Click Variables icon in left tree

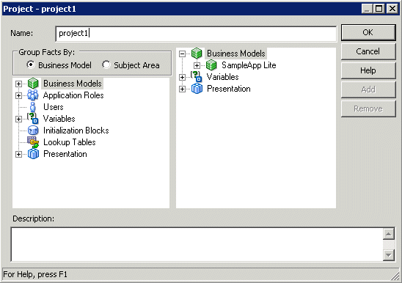(x=33, y=119)
